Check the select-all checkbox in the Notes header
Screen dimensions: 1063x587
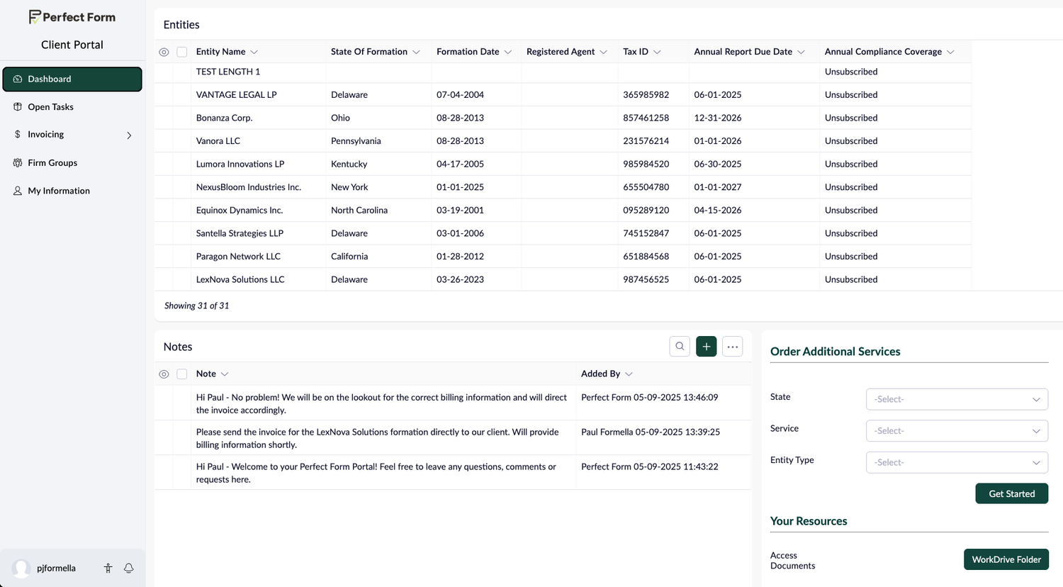coord(182,374)
